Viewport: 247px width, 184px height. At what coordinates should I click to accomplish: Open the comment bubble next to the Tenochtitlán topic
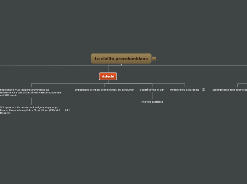click(66, 110)
